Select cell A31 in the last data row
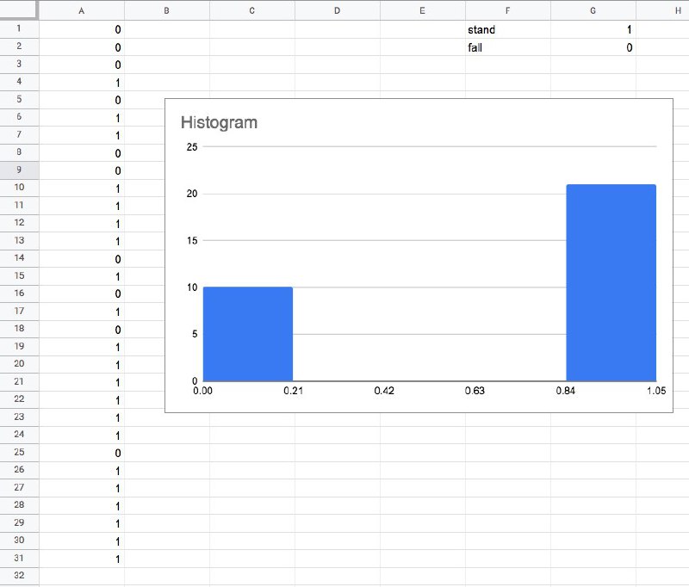 82,559
